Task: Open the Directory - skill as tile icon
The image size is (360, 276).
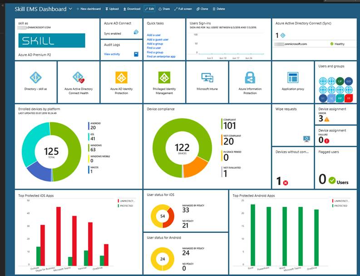Action: point(36,77)
